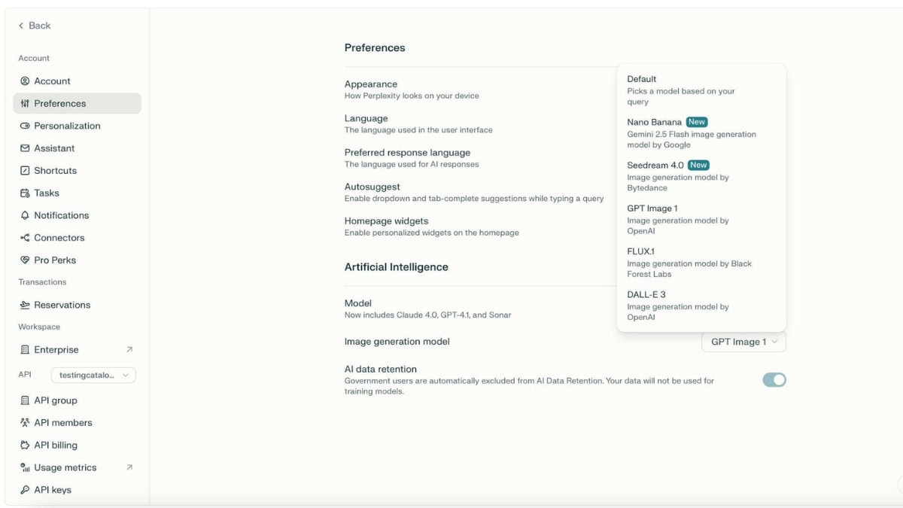Click the Reservations icon in sidebar

click(x=25, y=305)
